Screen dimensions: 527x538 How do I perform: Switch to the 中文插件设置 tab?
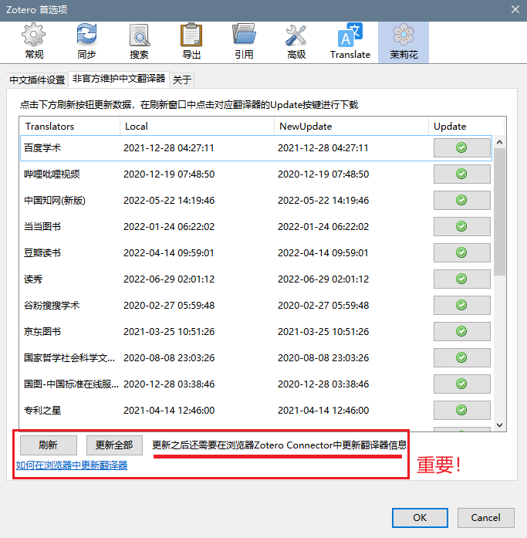point(37,80)
